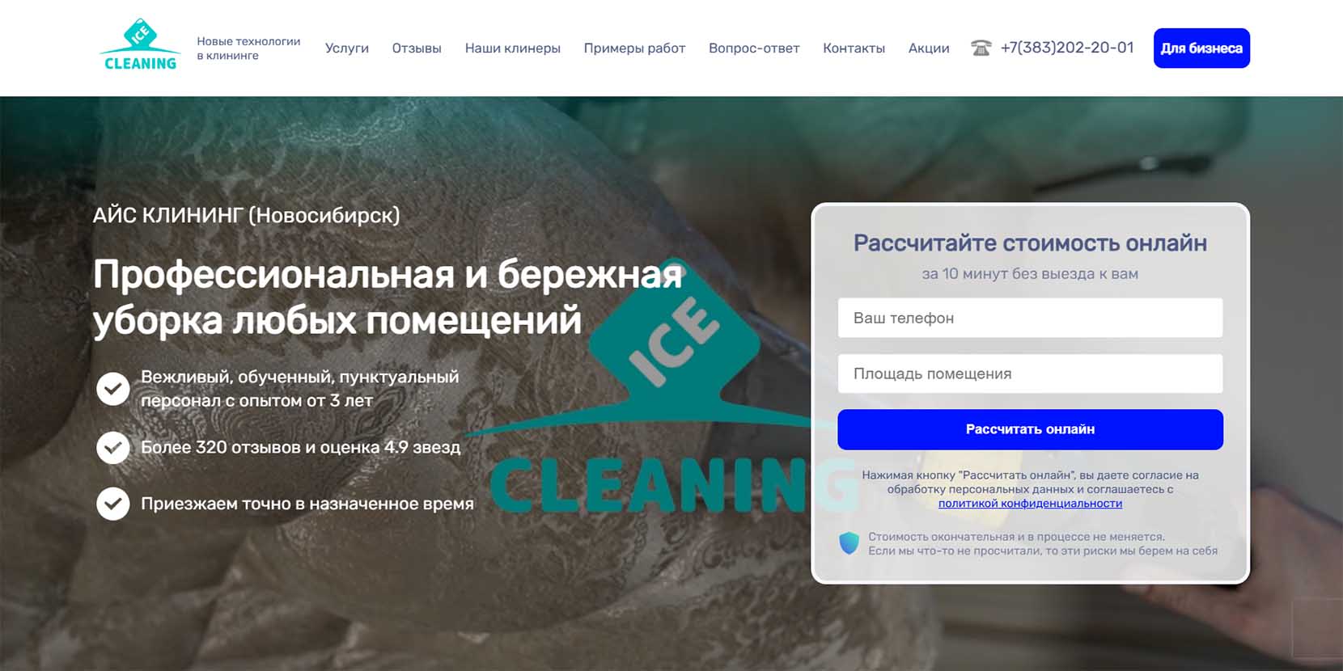Go to the Отзывы section

pyautogui.click(x=417, y=49)
